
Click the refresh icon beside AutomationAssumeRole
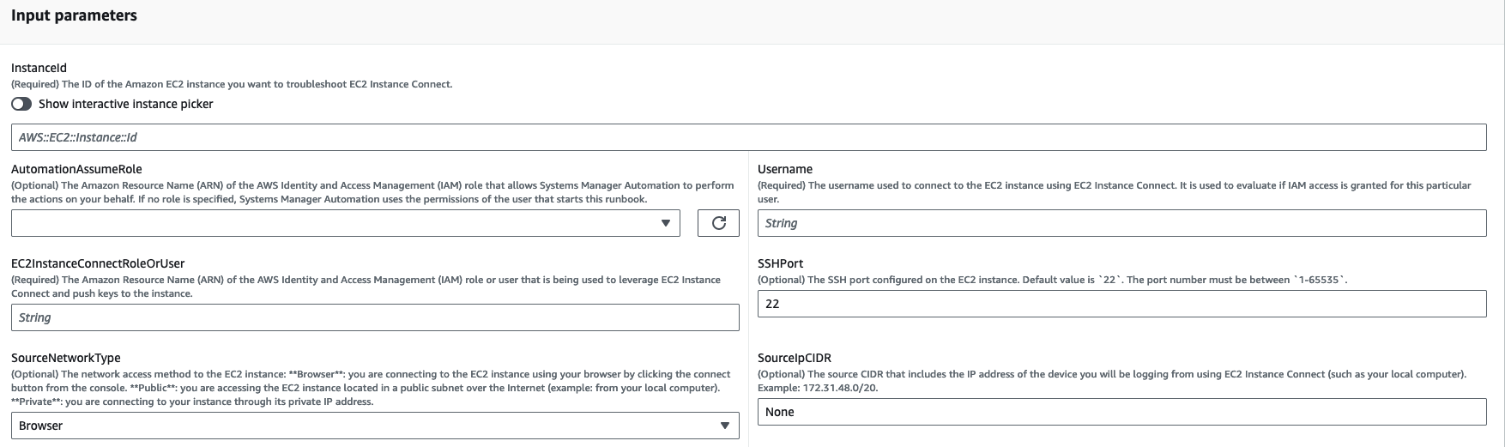pyautogui.click(x=718, y=223)
